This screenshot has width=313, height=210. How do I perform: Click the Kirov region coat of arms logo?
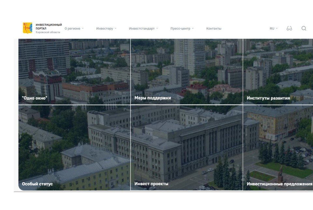tap(27, 28)
